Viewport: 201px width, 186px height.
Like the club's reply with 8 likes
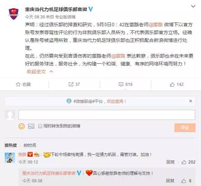click(x=184, y=181)
